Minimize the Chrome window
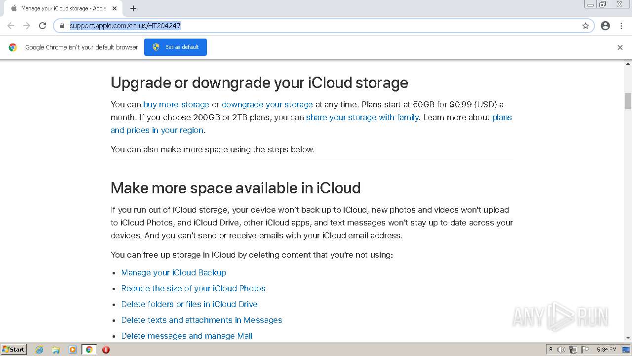The width and height of the screenshot is (632, 356). point(591,4)
